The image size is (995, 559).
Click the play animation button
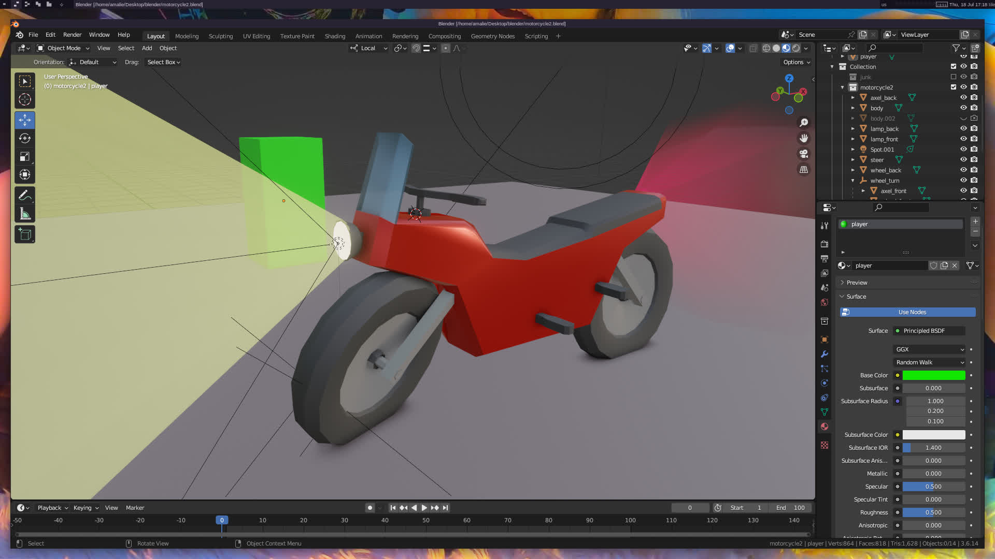pos(424,508)
